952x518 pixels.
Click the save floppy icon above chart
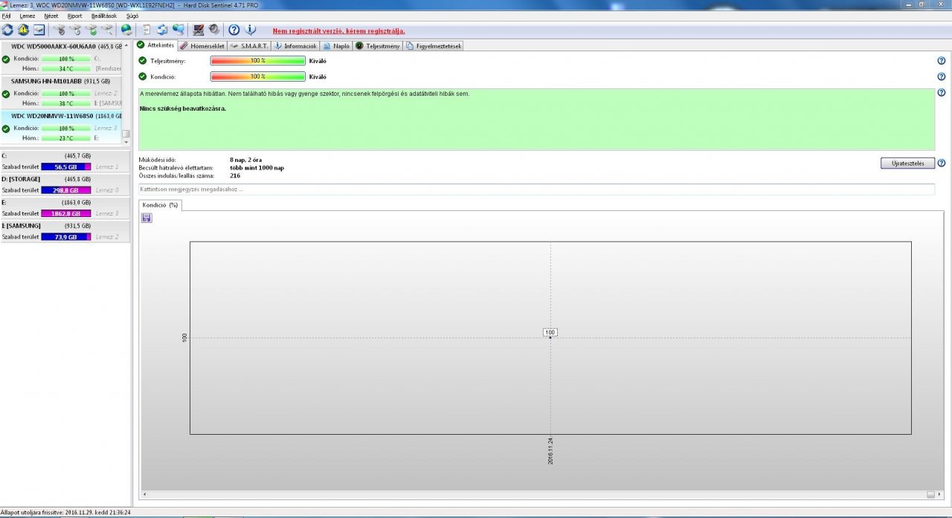point(147,218)
